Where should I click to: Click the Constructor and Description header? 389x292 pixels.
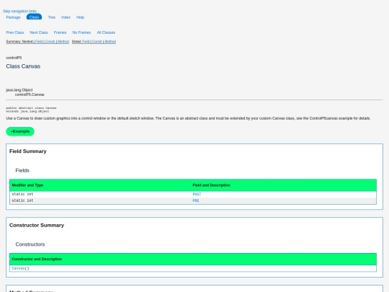click(x=37, y=259)
